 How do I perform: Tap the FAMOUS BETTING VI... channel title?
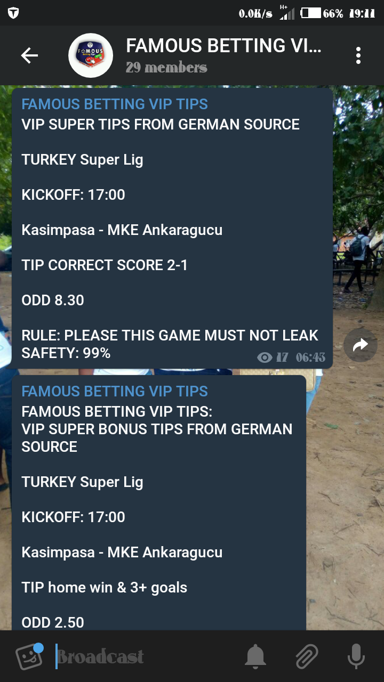[224, 46]
